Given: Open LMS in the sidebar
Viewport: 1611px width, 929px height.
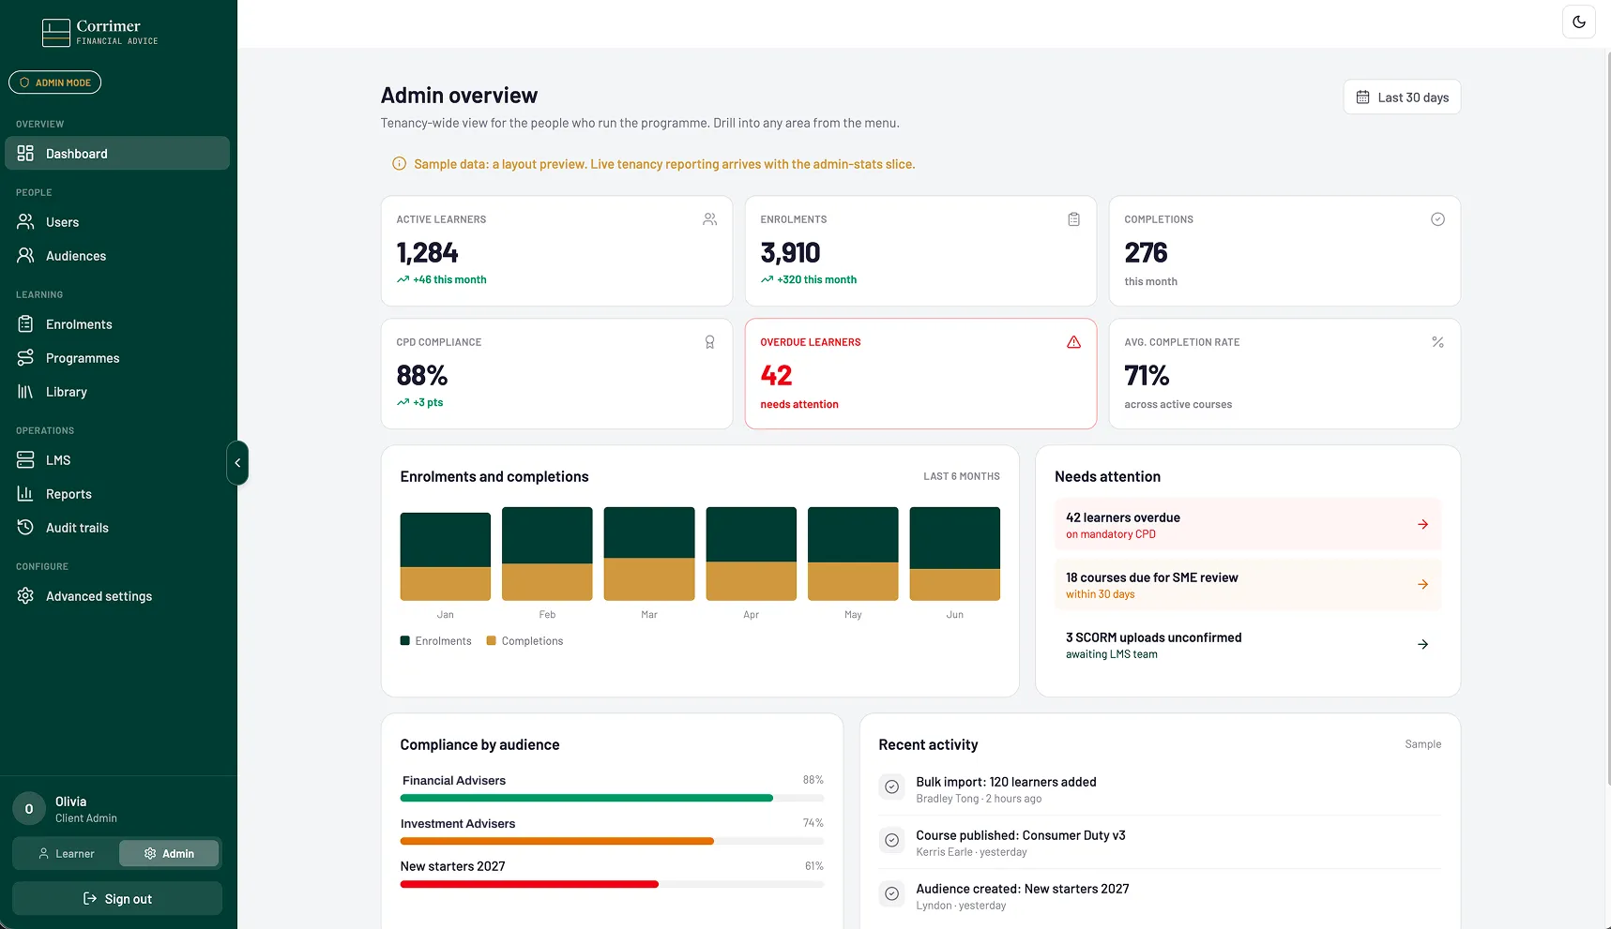Looking at the screenshot, I should coord(117,460).
